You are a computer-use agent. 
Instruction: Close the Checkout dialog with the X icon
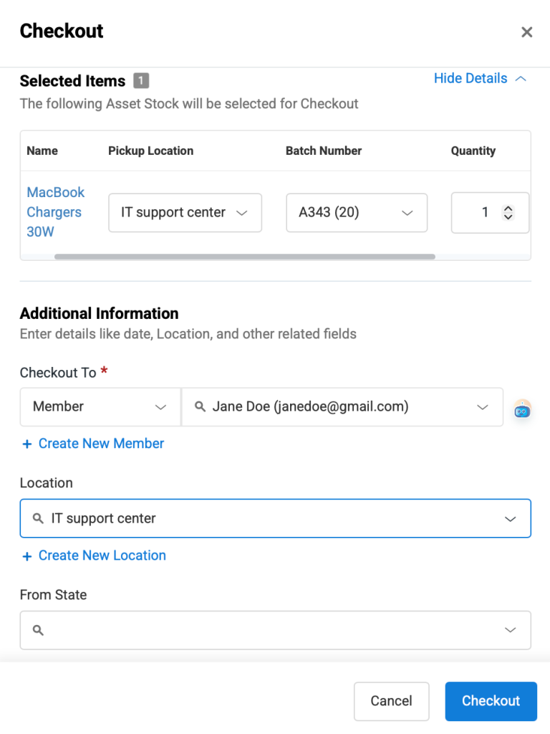click(x=526, y=32)
